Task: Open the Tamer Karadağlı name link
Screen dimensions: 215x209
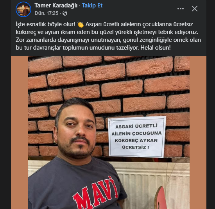Action: point(56,5)
